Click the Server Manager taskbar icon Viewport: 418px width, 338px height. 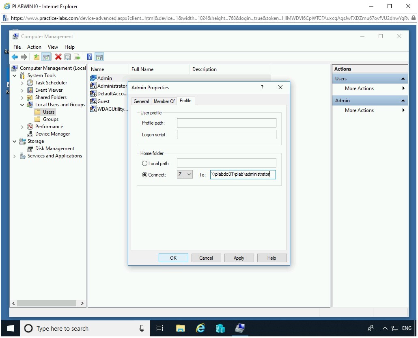[x=220, y=328]
